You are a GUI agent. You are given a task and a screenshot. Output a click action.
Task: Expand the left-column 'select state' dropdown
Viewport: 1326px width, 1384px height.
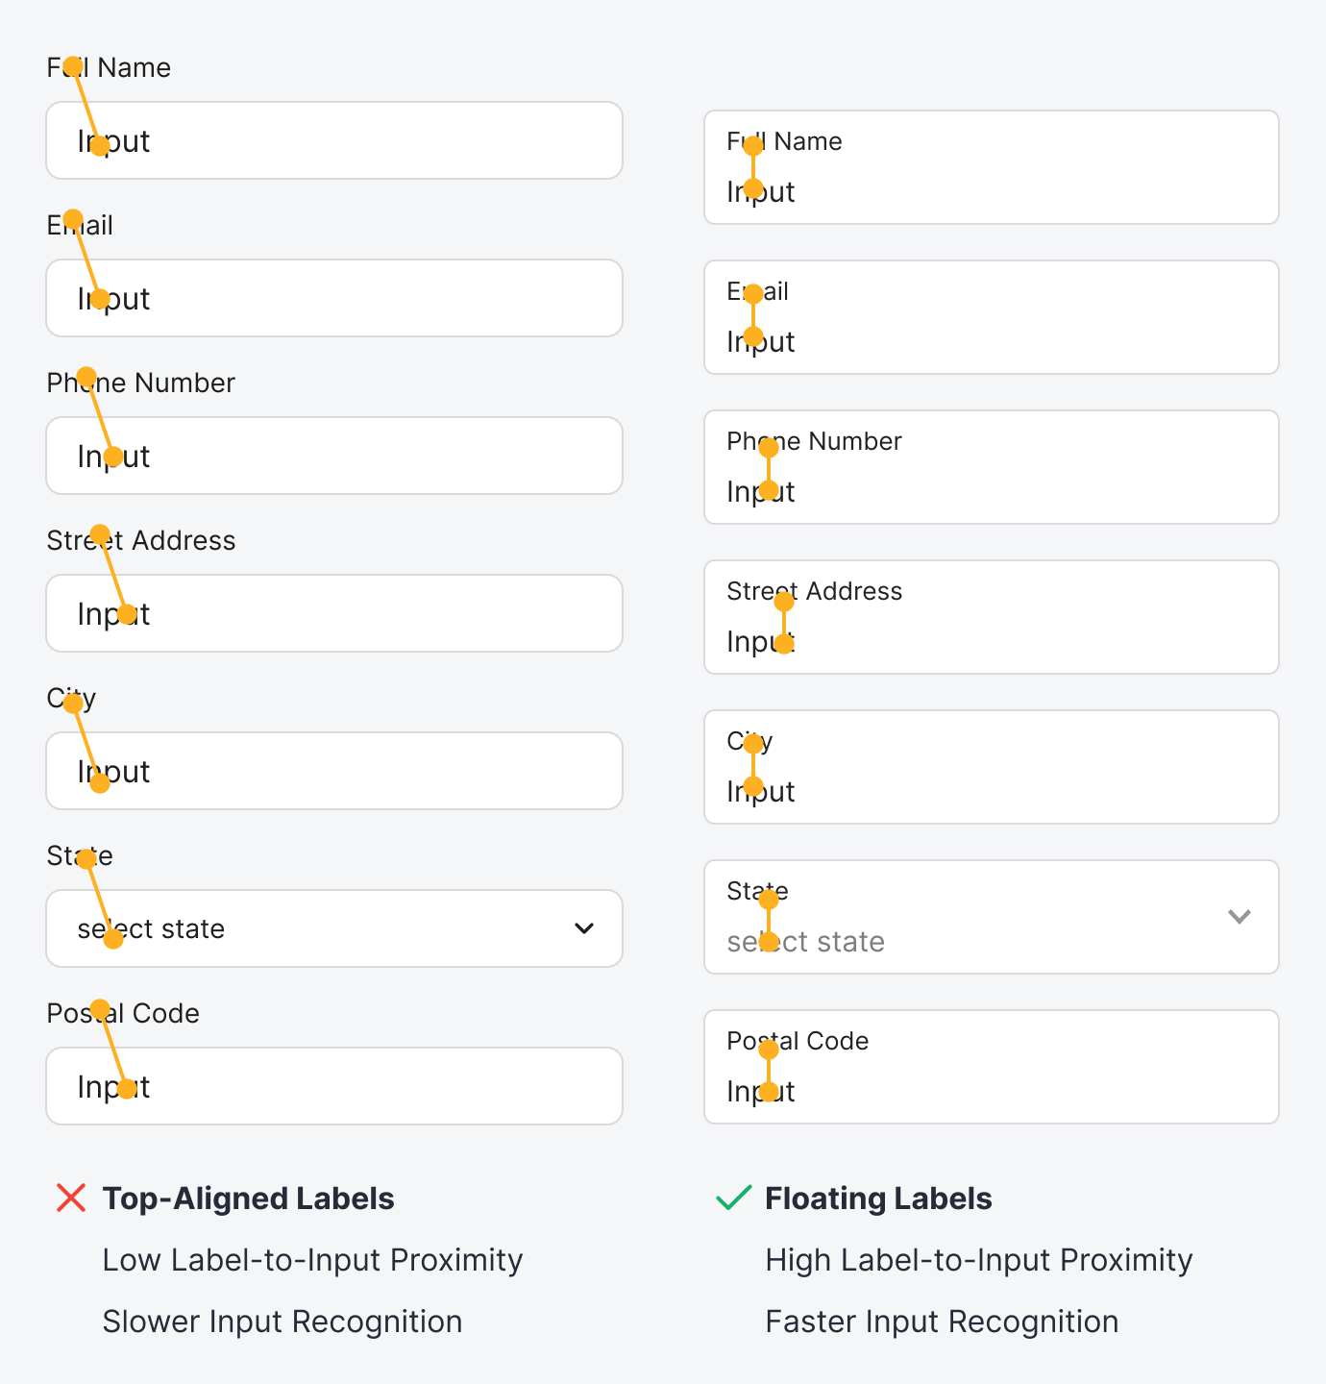click(334, 928)
